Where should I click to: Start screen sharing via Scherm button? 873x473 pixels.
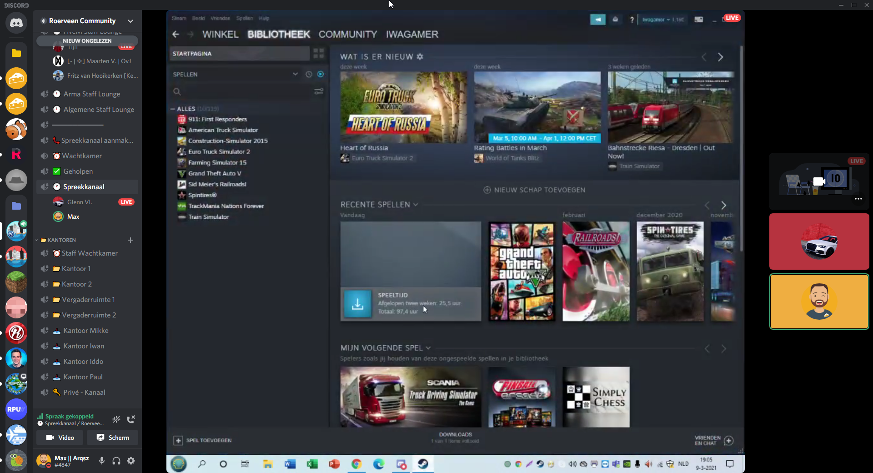coord(113,438)
